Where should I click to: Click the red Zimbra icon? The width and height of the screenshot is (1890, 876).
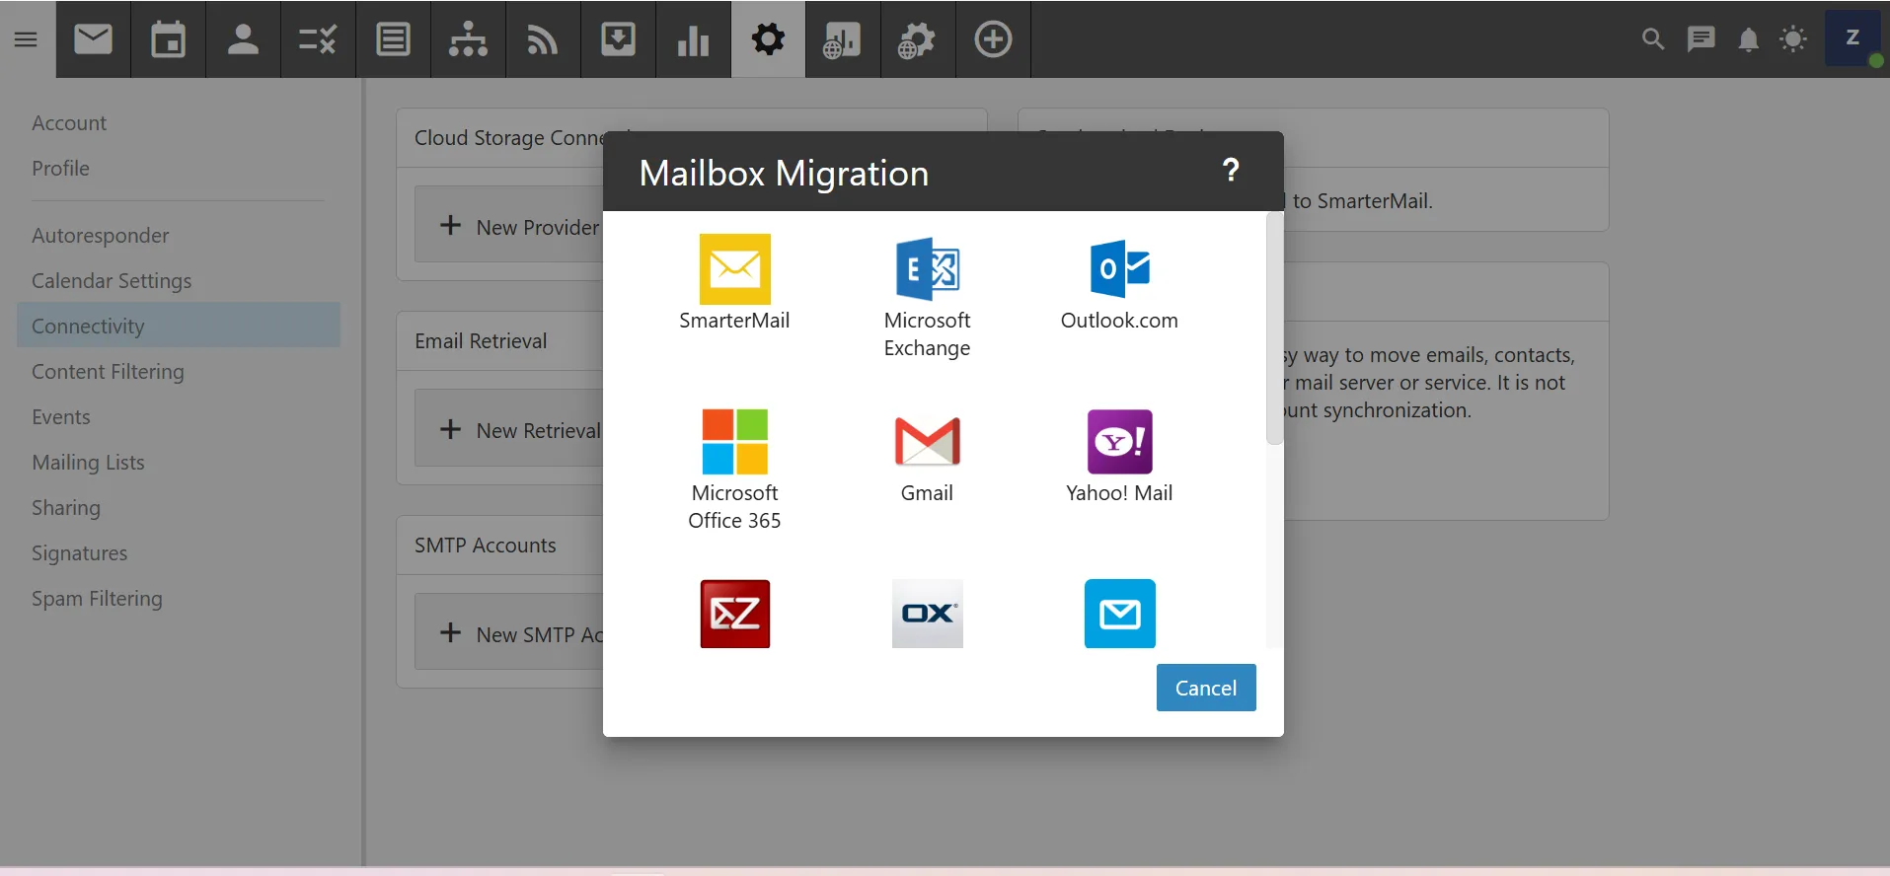(734, 614)
